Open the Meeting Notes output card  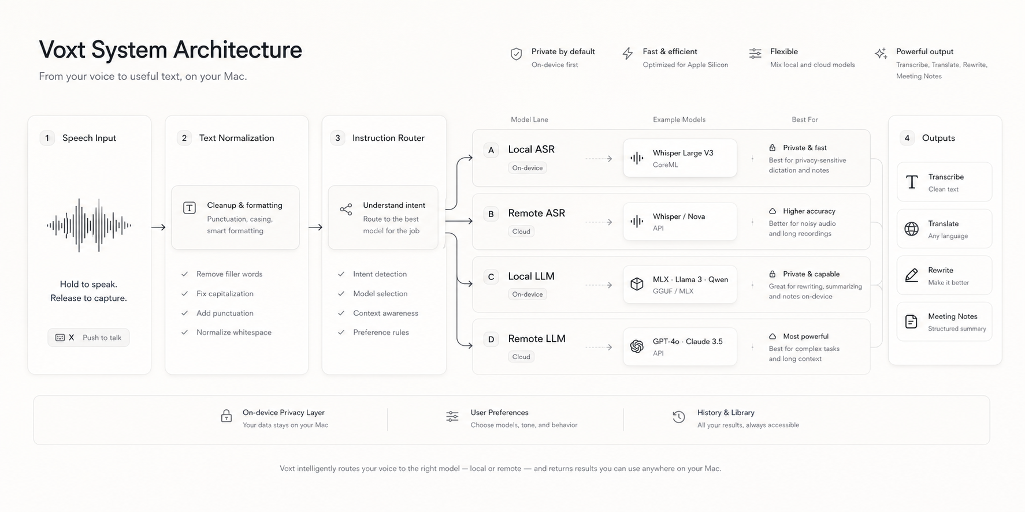(944, 322)
